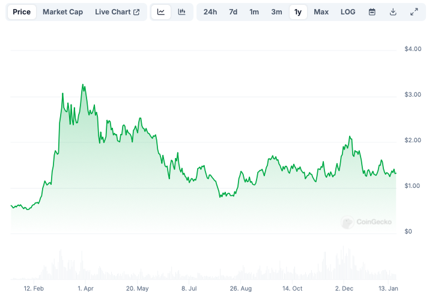Open the calendar date range picker

372,12
